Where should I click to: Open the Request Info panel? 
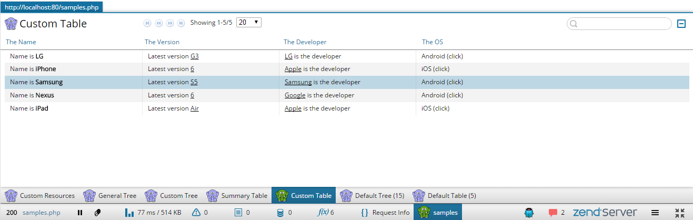coord(385,213)
